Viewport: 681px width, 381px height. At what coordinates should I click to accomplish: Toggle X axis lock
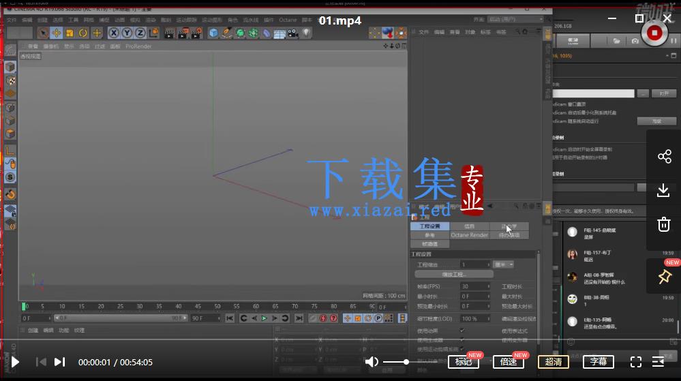(x=113, y=33)
